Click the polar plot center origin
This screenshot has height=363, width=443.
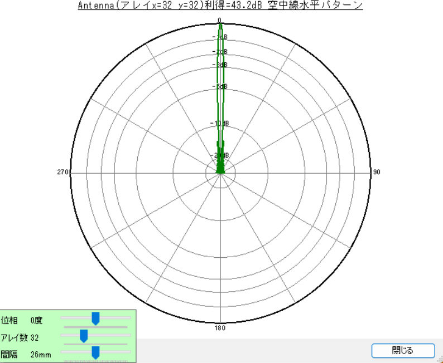(220, 173)
